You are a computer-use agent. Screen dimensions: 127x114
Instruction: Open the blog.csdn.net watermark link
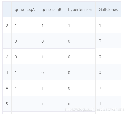[x=95, y=109]
